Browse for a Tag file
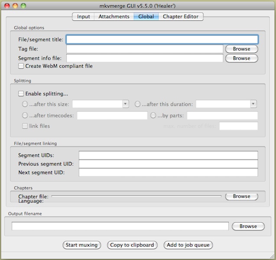This screenshot has width=276, height=260. click(241, 49)
